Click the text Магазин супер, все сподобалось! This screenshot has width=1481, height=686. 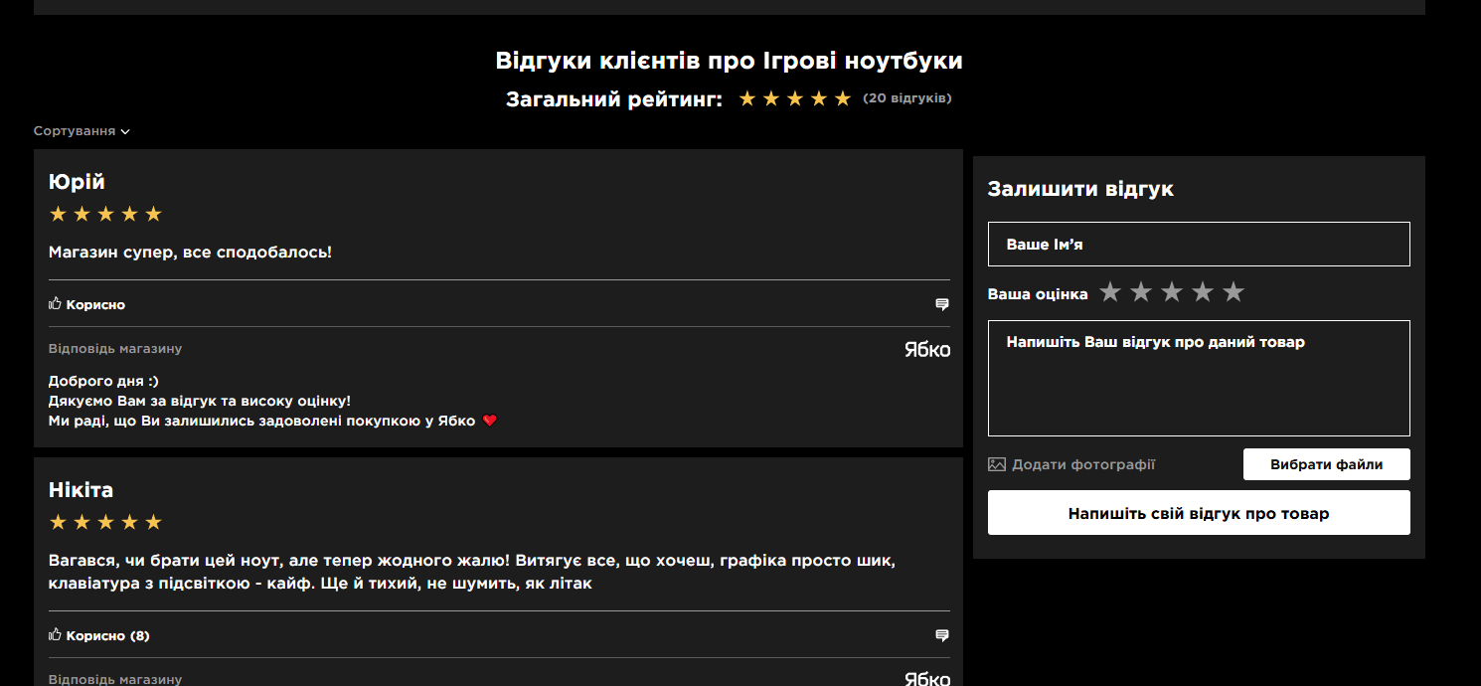pyautogui.click(x=190, y=253)
